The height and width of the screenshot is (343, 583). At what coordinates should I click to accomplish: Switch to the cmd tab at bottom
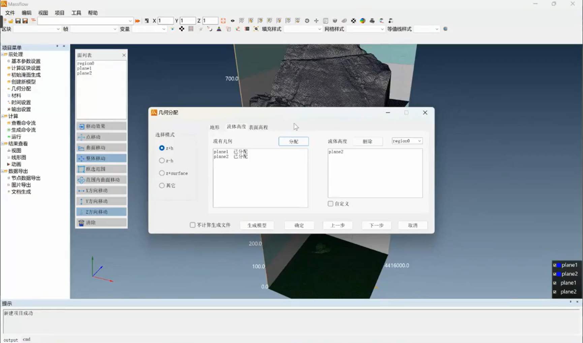point(27,339)
